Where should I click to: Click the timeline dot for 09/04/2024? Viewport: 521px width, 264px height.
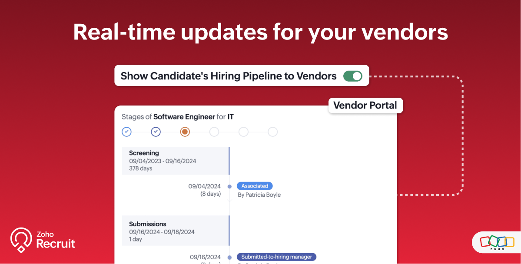pos(229,186)
